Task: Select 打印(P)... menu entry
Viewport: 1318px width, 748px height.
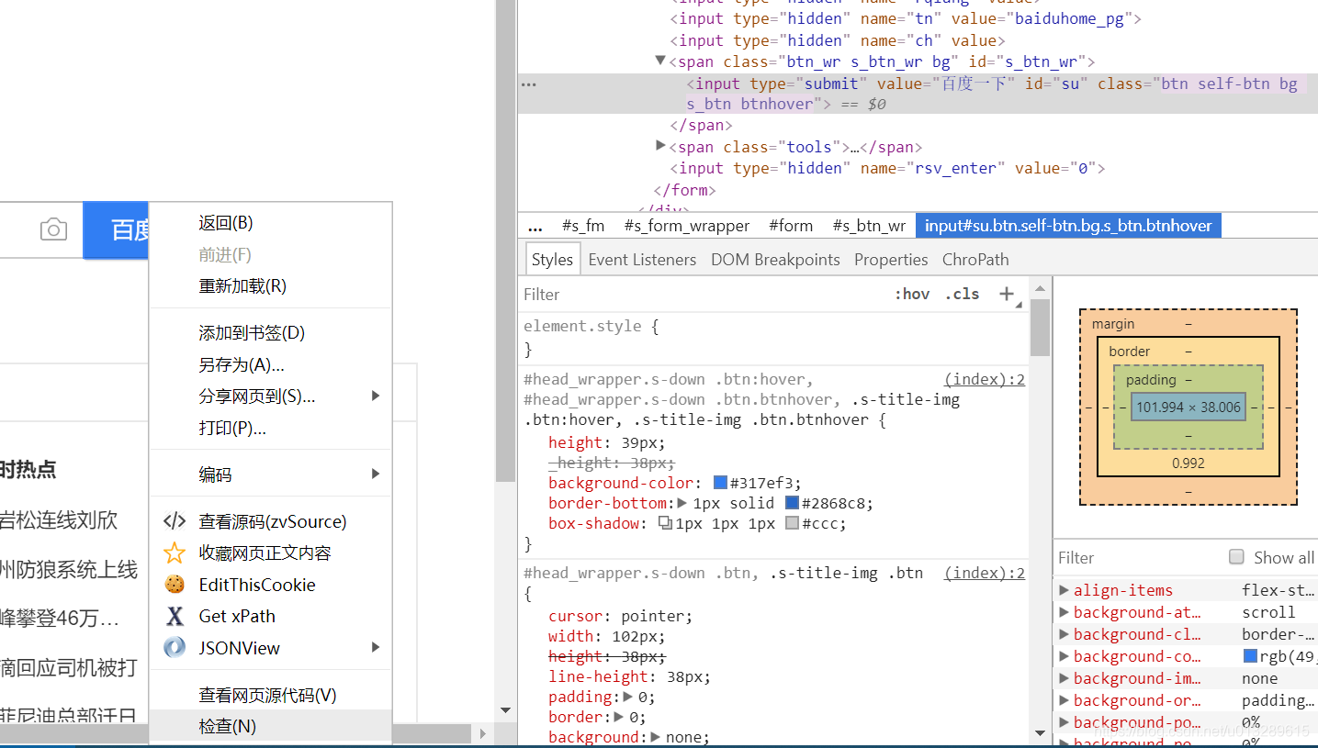Action: [271, 429]
